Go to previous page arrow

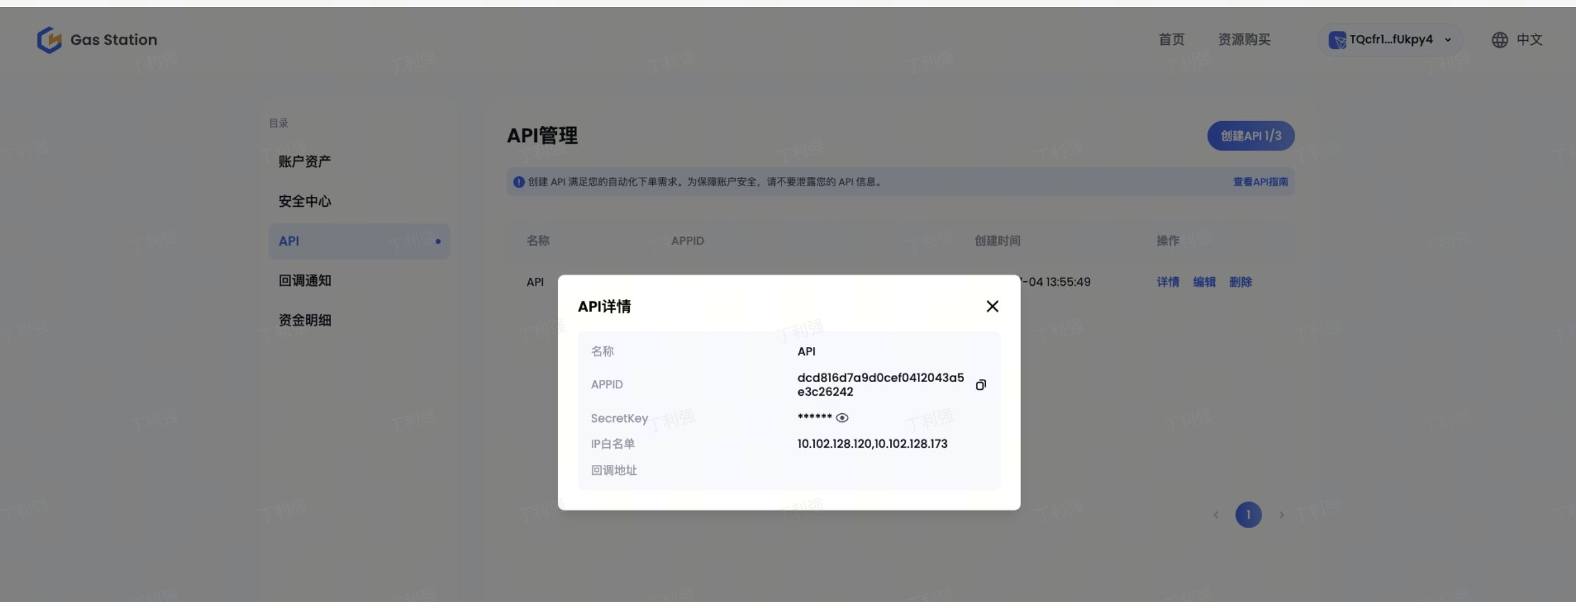1215,515
